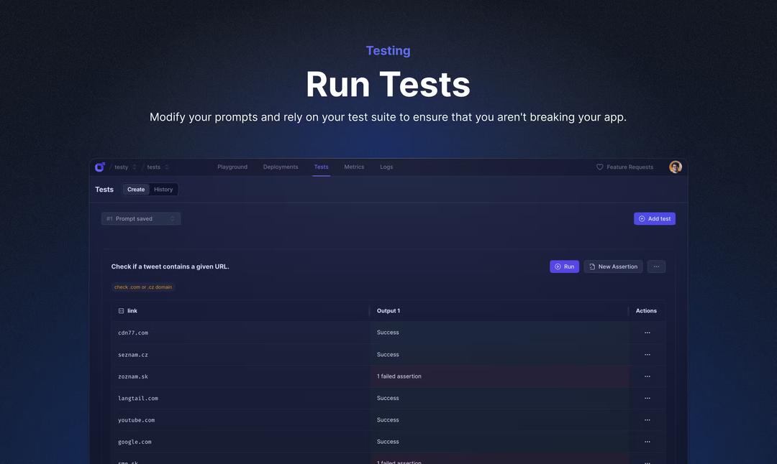Viewport: 777px width, 464px height.
Task: Open the tests project switcher
Action: click(x=158, y=167)
